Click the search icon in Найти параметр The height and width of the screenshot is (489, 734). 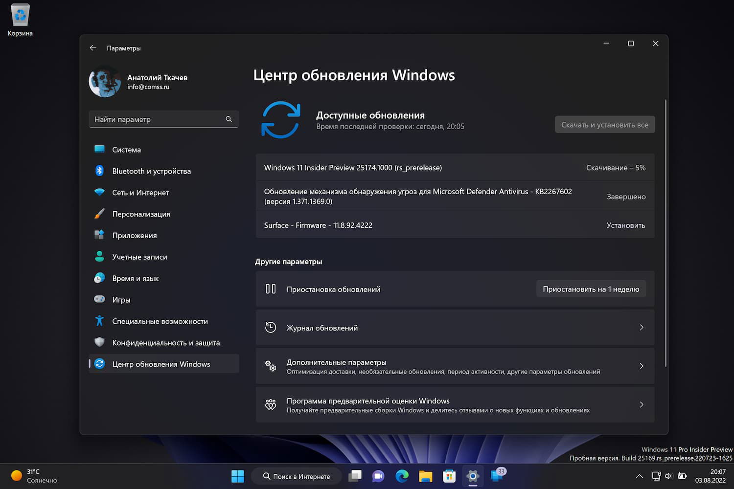[229, 119]
